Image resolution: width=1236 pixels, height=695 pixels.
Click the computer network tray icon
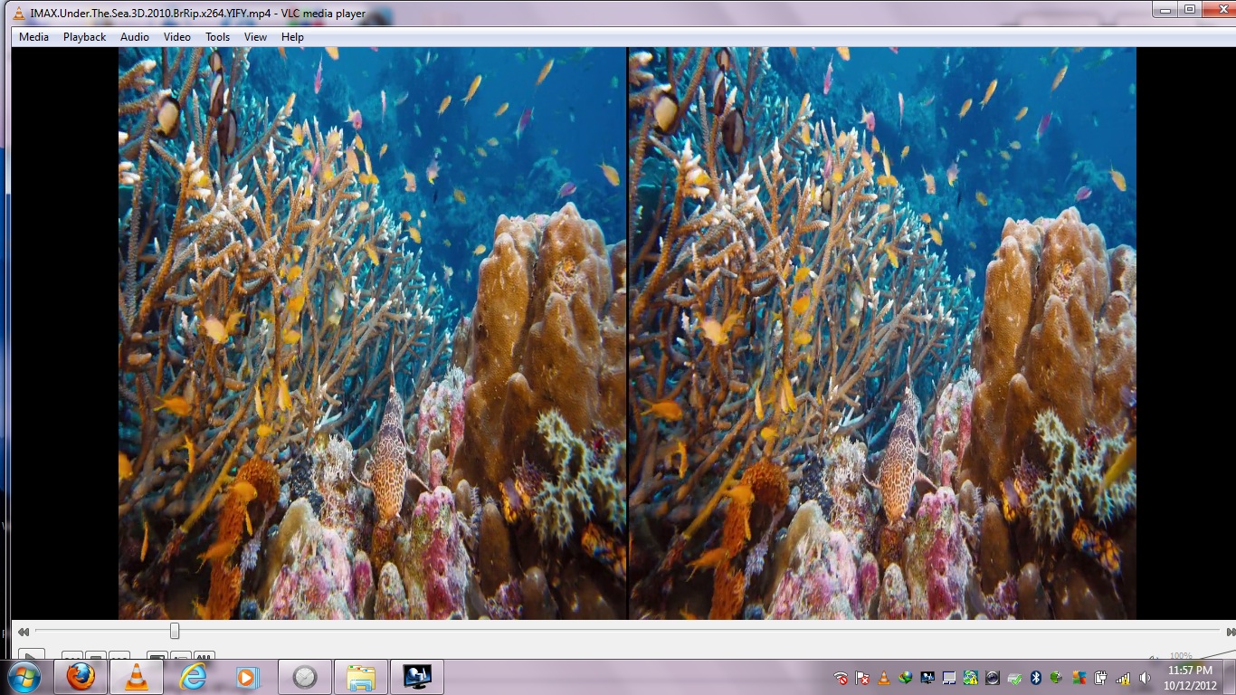coord(949,678)
